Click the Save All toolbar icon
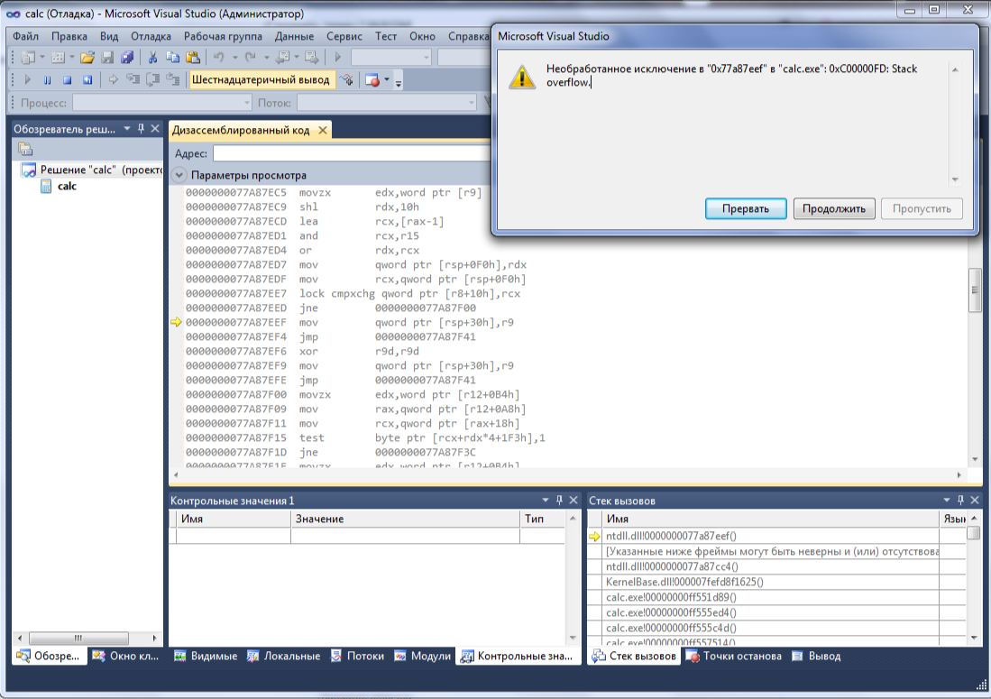 [x=126, y=58]
